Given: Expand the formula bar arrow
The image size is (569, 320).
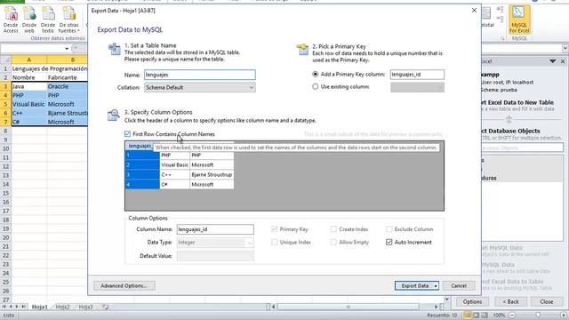Looking at the screenshot, I should pyautogui.click(x=565, y=48).
